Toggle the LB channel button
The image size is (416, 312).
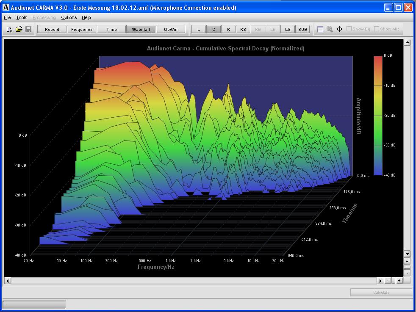tap(273, 29)
